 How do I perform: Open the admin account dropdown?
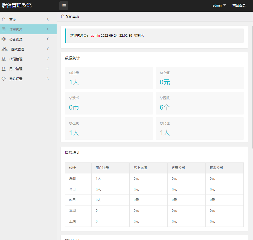[x=219, y=5]
